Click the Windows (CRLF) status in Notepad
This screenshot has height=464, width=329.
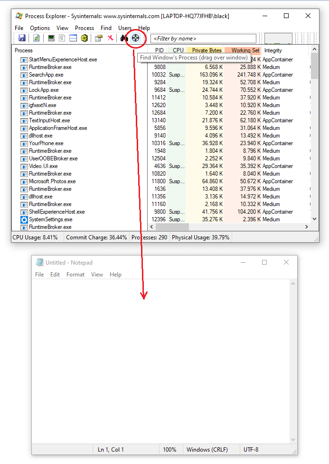point(207,450)
